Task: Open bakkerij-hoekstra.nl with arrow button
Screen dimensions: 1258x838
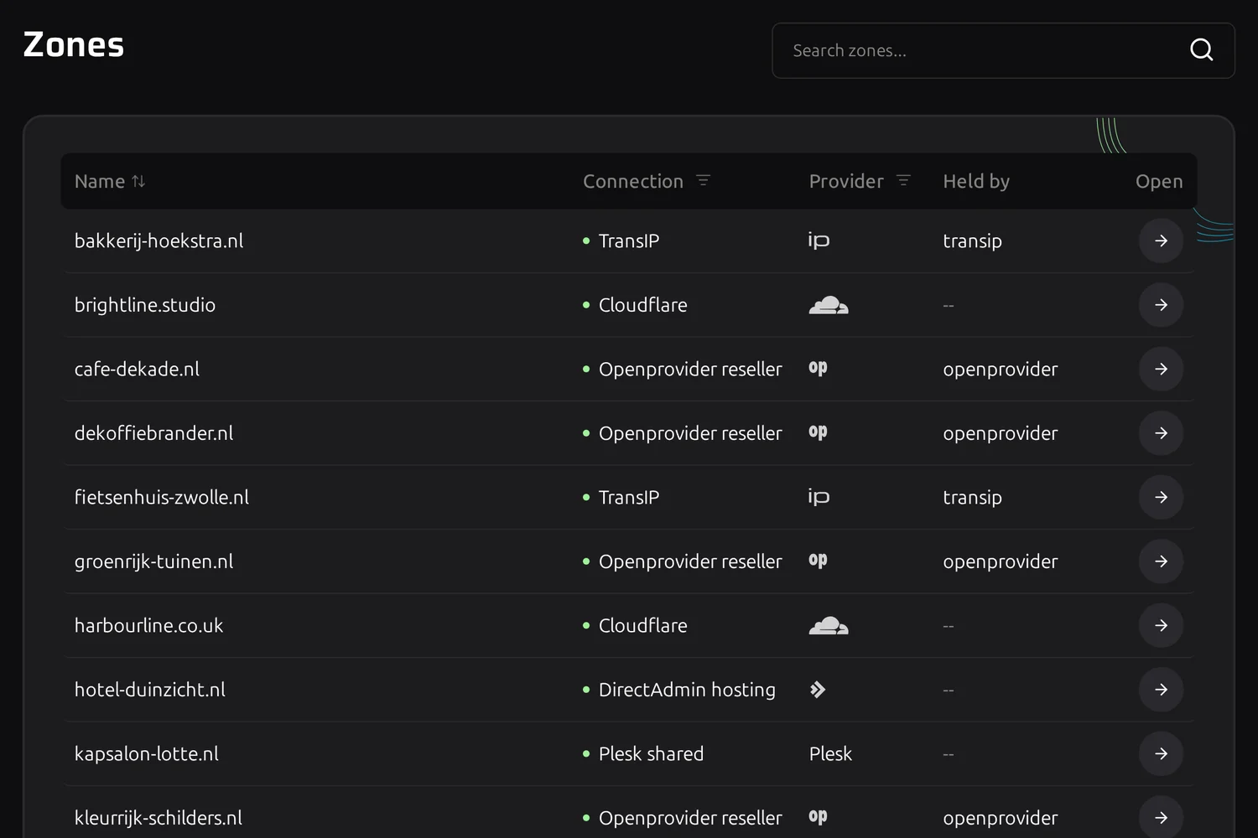Action: (1161, 241)
